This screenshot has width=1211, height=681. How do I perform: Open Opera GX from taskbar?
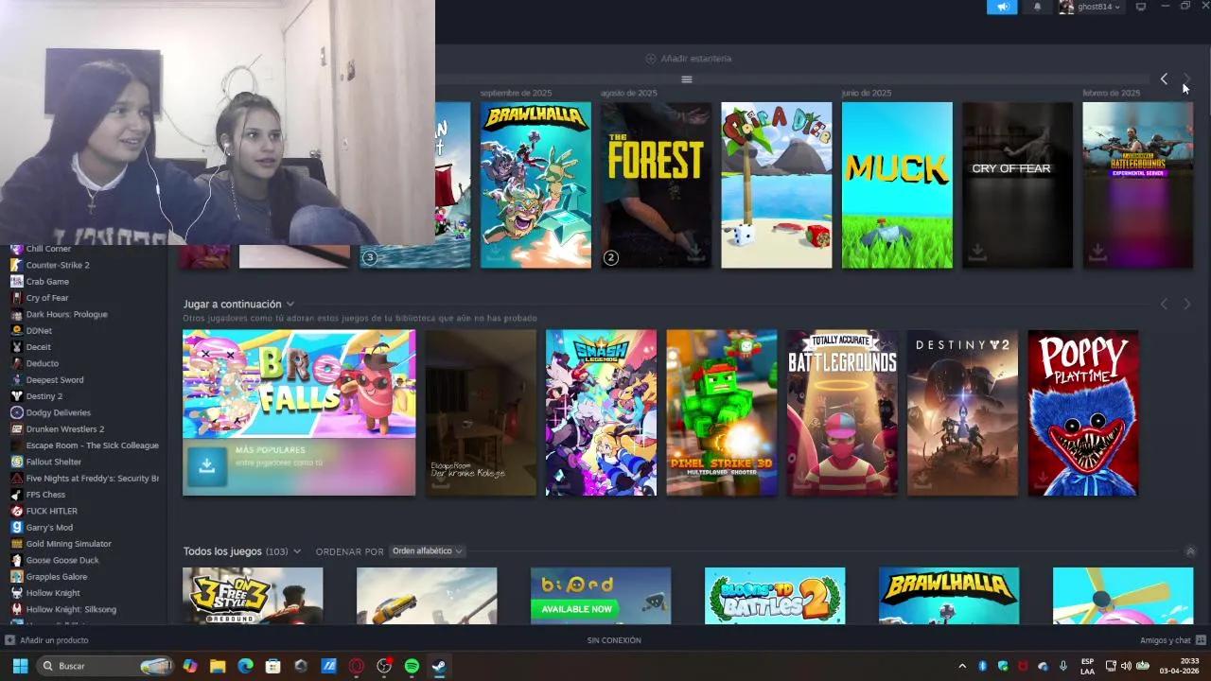point(357,666)
